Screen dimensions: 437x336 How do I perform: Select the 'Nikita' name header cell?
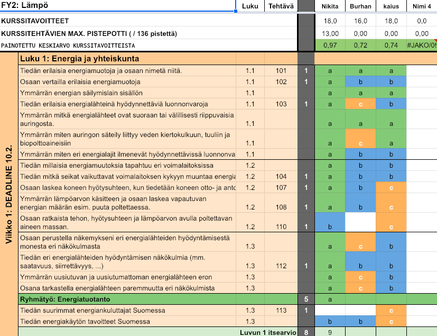tap(330, 6)
